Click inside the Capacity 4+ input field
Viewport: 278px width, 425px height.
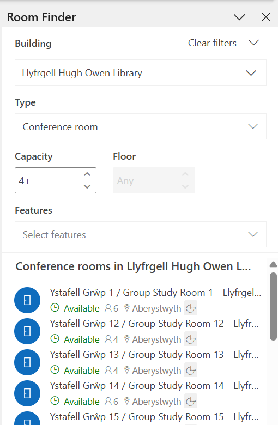point(49,180)
